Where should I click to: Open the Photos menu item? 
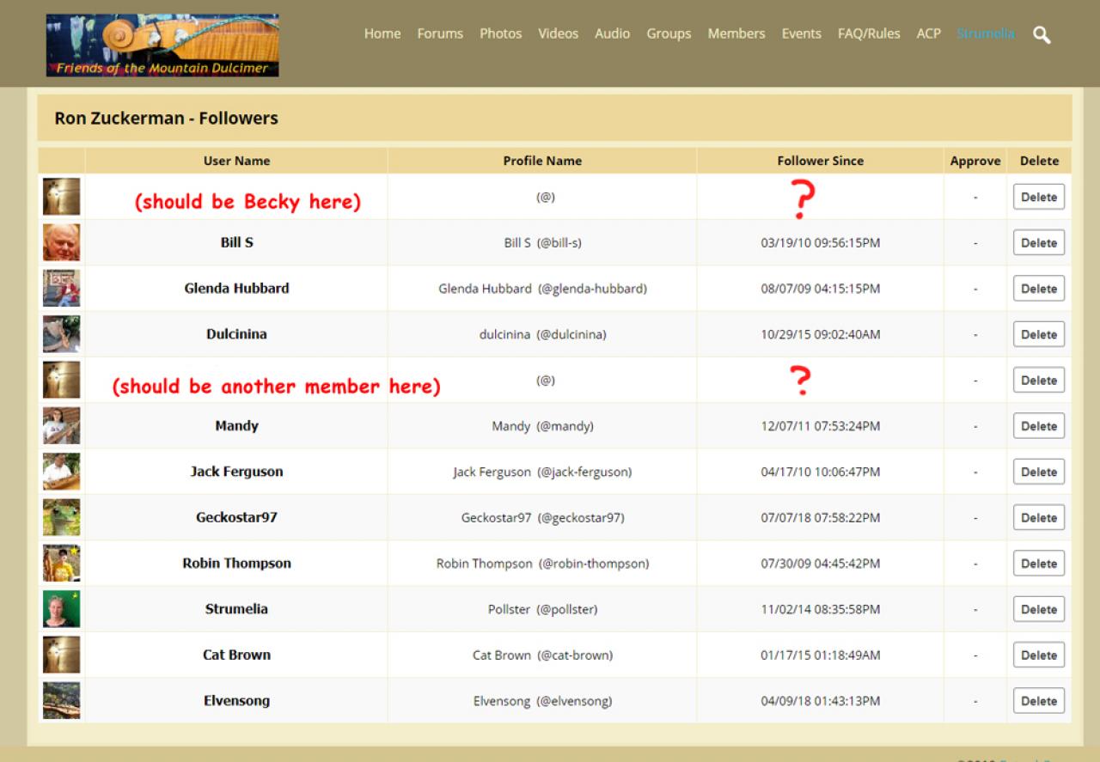pyautogui.click(x=501, y=34)
